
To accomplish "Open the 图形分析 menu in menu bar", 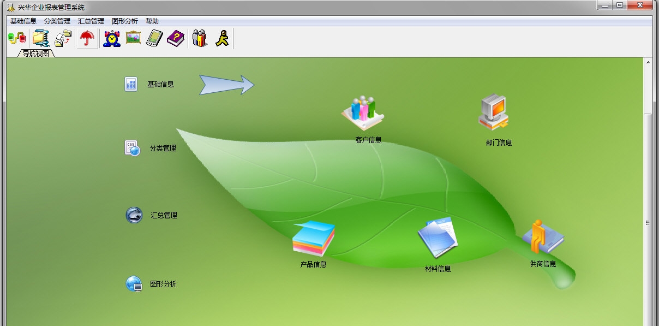I will point(125,21).
